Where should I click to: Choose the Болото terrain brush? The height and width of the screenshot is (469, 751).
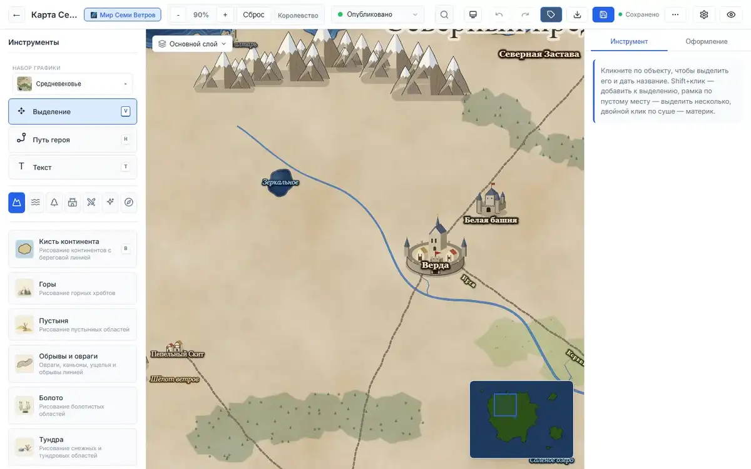[73, 405]
